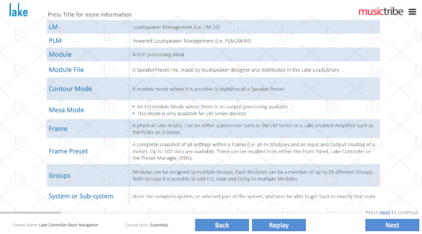This screenshot has width=422, height=234.
Task: Select System or Sub-system title
Action: 81,196
